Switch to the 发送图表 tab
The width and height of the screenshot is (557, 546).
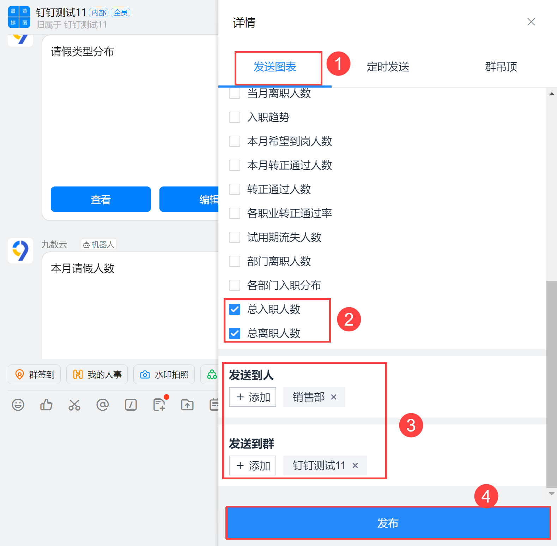point(275,67)
